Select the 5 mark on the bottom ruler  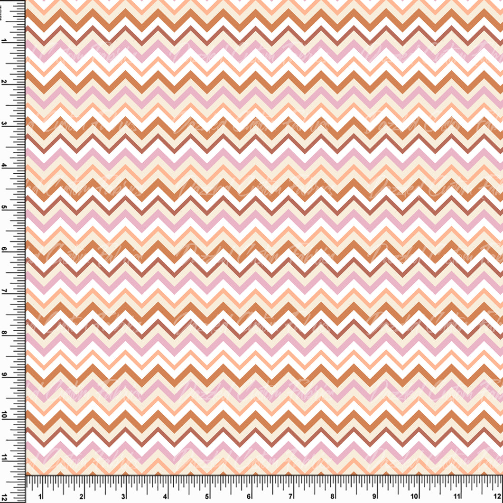pyautogui.click(x=207, y=496)
